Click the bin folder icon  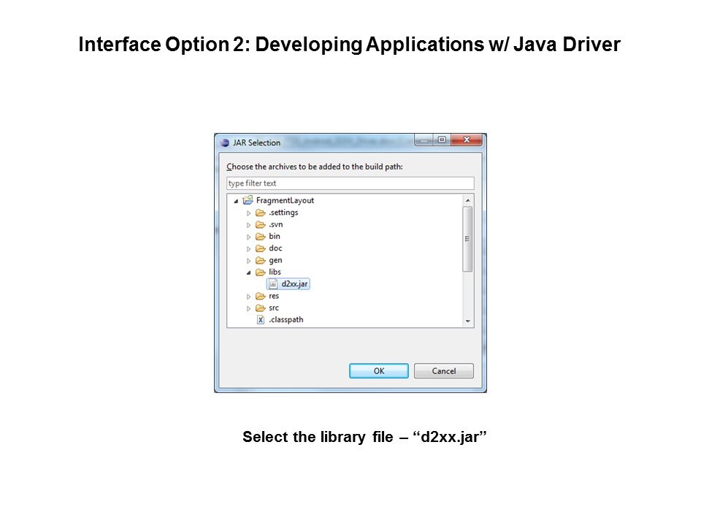(x=261, y=237)
